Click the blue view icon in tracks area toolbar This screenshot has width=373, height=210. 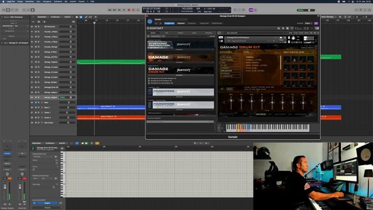tap(81, 17)
